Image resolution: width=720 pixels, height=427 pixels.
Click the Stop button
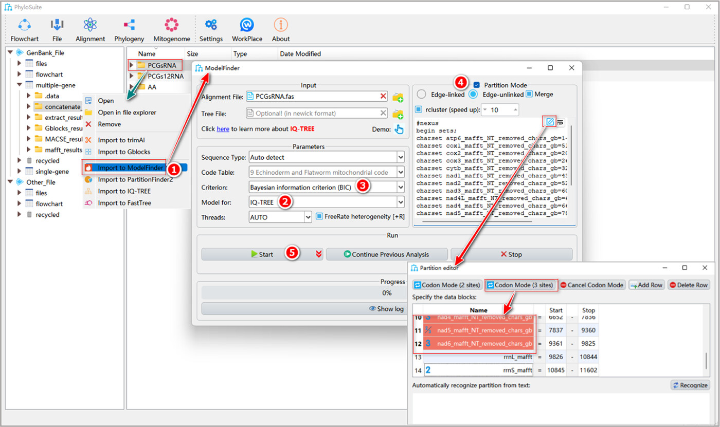(x=511, y=254)
